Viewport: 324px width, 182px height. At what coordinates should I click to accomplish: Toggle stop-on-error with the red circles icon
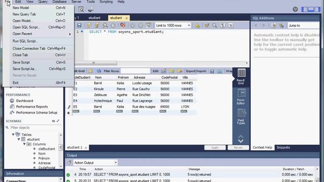click(123, 25)
